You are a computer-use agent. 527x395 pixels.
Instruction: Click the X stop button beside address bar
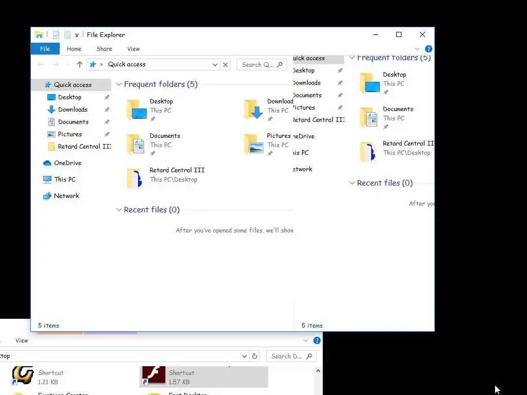coord(225,64)
